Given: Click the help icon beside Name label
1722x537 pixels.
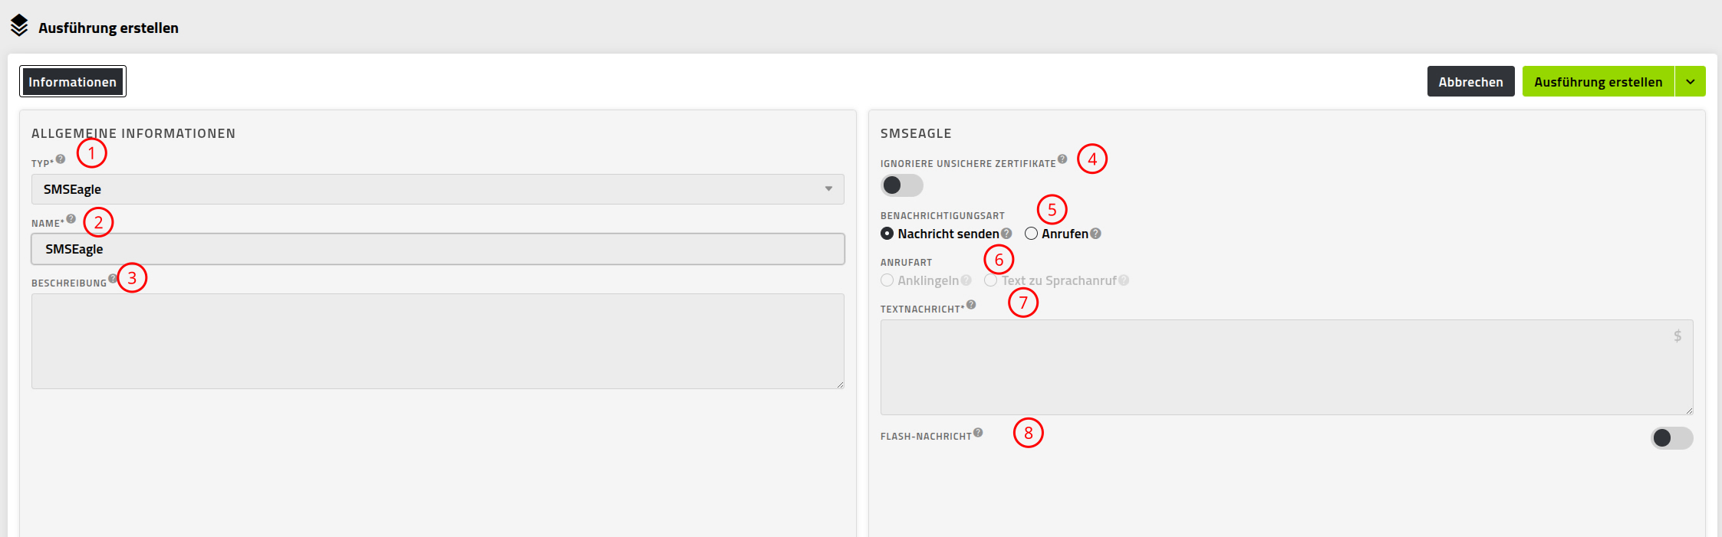Looking at the screenshot, I should (x=71, y=219).
